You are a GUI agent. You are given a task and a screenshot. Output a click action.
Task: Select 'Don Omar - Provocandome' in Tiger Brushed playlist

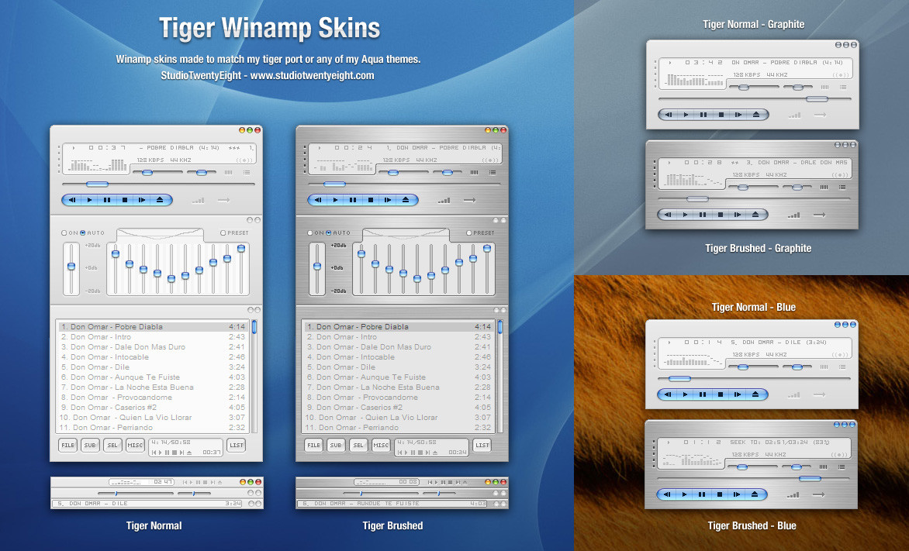399,398
